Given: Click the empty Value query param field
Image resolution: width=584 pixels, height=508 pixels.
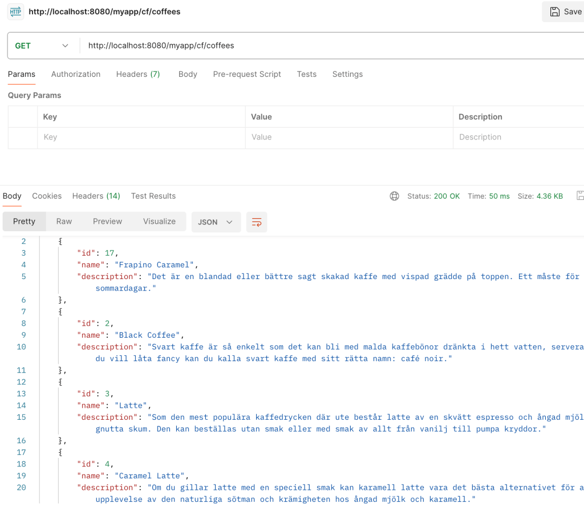Looking at the screenshot, I should pyautogui.click(x=348, y=137).
